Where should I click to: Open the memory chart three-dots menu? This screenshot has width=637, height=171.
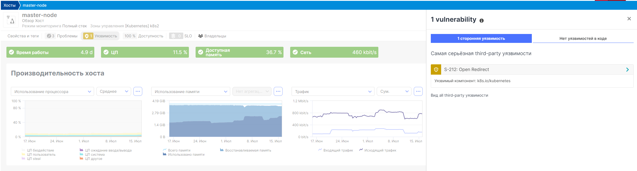[x=278, y=91]
